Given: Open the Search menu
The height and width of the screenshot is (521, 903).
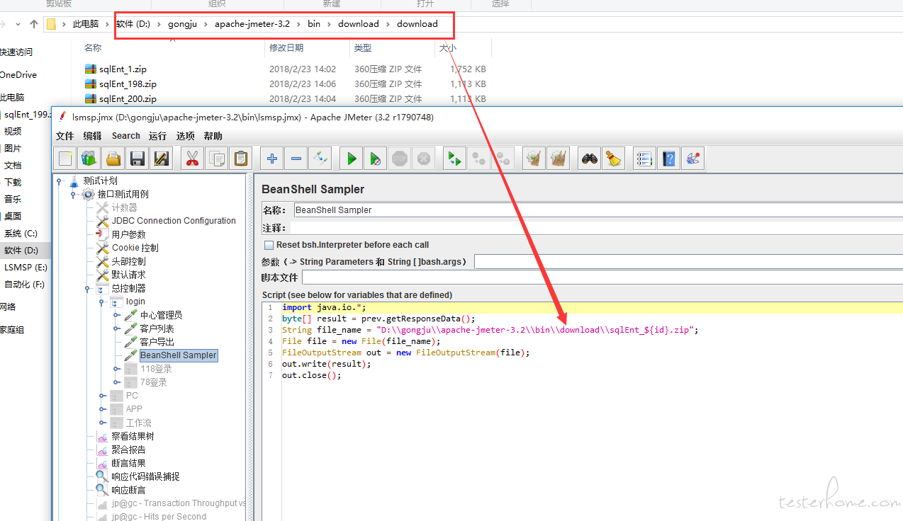Looking at the screenshot, I should click(125, 136).
